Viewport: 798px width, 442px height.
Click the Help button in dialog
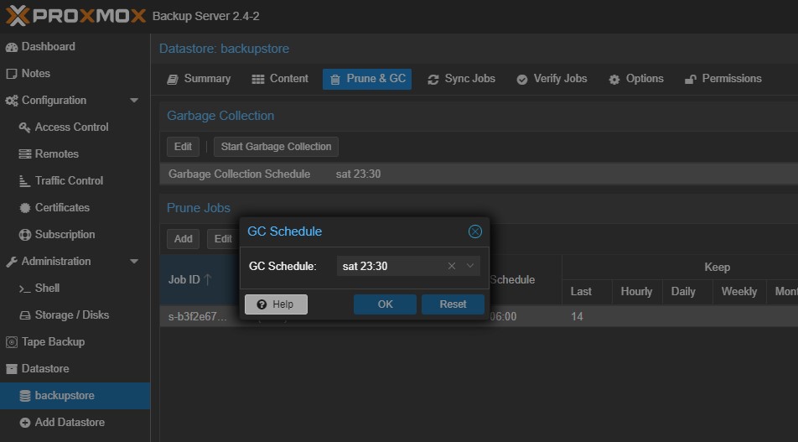(x=276, y=304)
